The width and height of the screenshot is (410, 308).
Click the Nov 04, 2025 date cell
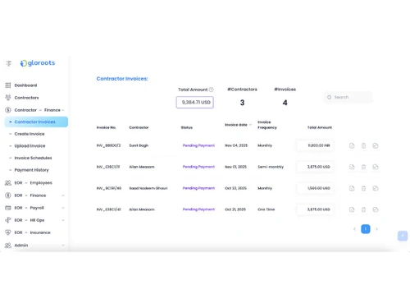click(236, 145)
